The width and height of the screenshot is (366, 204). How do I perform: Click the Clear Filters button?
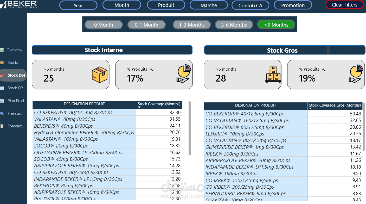pos(344,5)
